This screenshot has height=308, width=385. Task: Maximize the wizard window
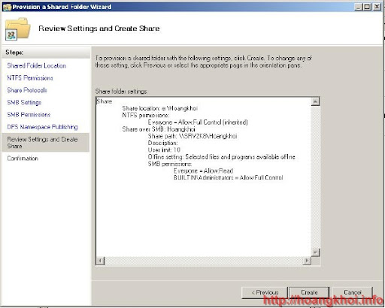tap(367, 7)
